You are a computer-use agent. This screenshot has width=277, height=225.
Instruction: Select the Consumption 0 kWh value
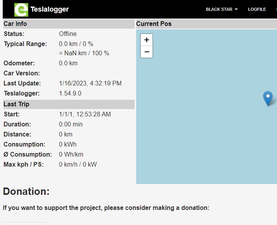[x=68, y=144]
